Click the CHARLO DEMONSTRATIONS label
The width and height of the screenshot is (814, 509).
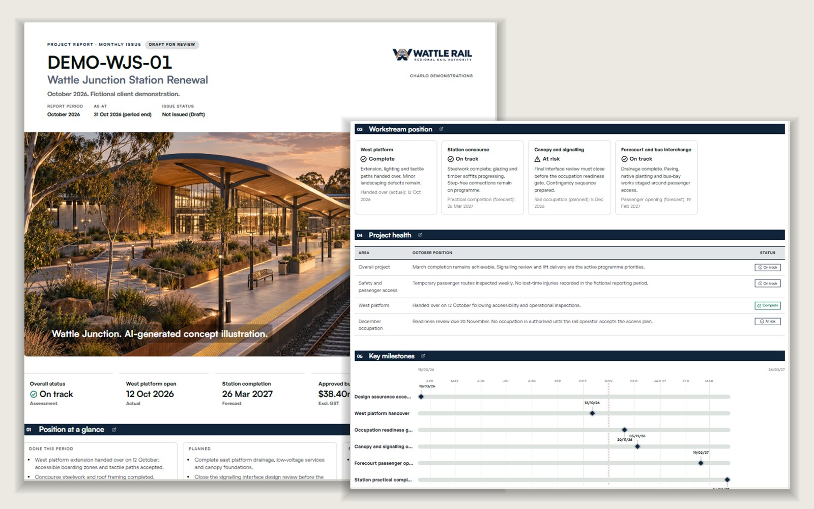[x=441, y=76]
